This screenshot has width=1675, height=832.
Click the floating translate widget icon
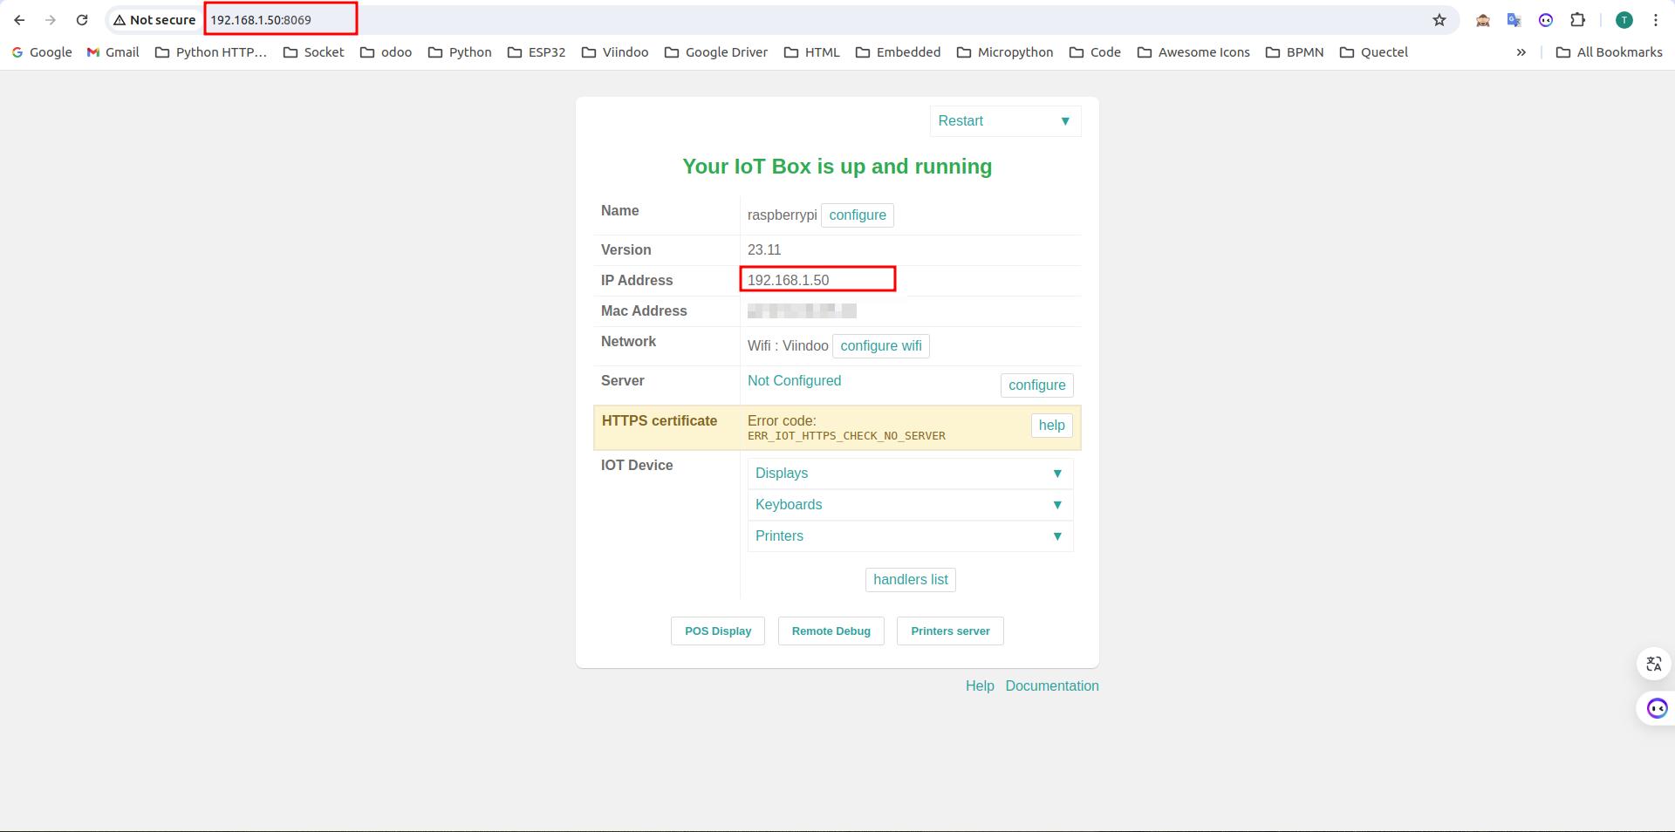(1654, 664)
